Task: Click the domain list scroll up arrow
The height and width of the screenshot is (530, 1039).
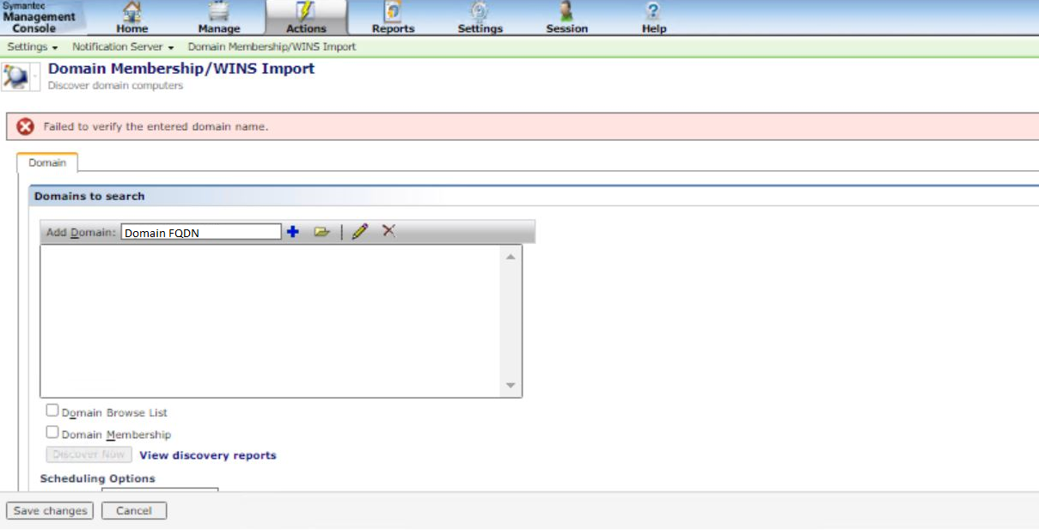Action: pyautogui.click(x=510, y=256)
